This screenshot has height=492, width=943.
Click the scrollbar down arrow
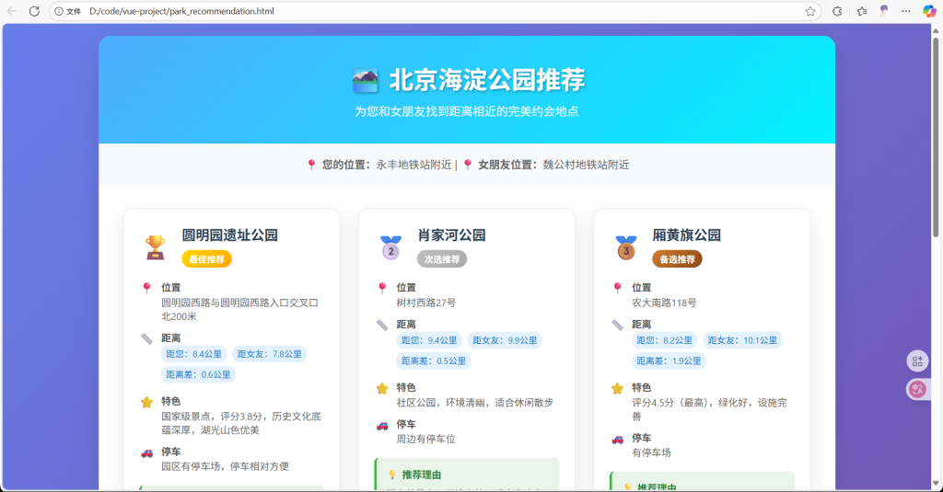point(937,486)
